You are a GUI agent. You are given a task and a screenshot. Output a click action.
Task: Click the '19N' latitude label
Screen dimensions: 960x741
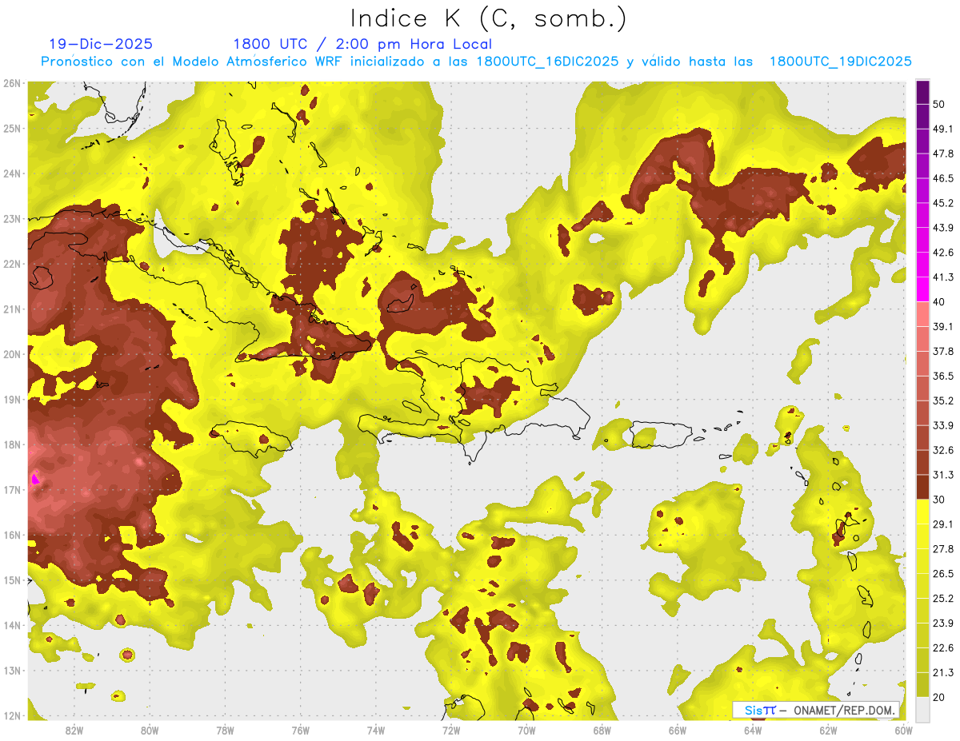12,399
